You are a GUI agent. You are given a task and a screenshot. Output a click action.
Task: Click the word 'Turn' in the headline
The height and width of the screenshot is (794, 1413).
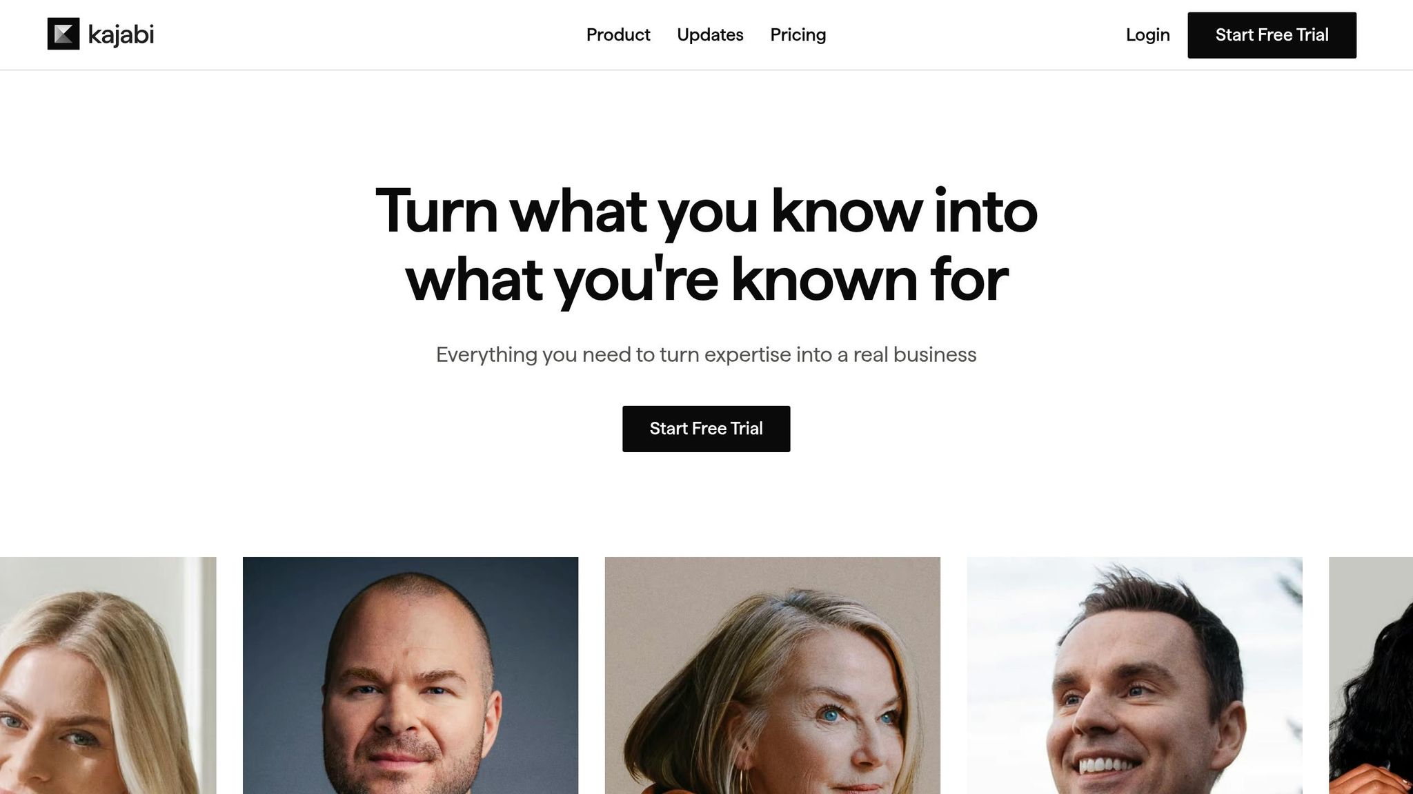coord(436,211)
